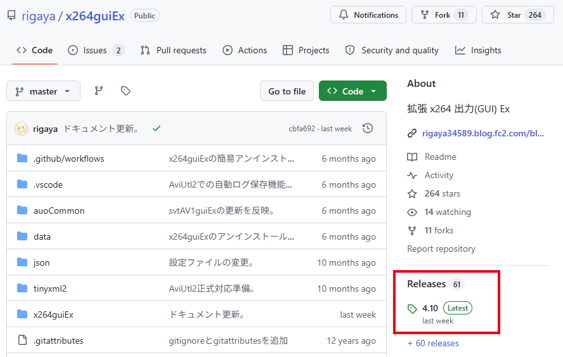
Task: Expand the green Code dropdown button
Action: point(353,91)
